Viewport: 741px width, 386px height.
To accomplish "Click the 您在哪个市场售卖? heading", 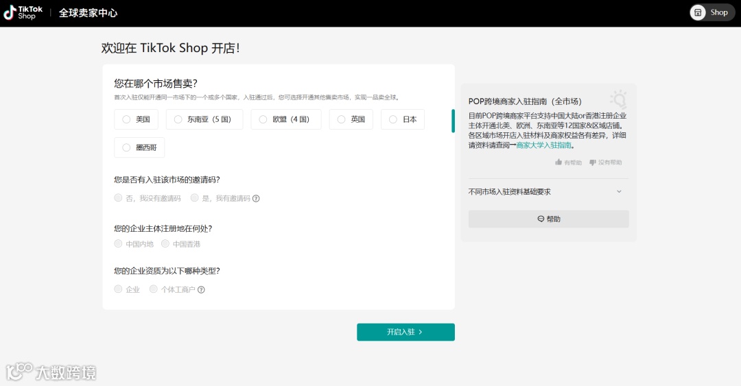I will point(156,84).
